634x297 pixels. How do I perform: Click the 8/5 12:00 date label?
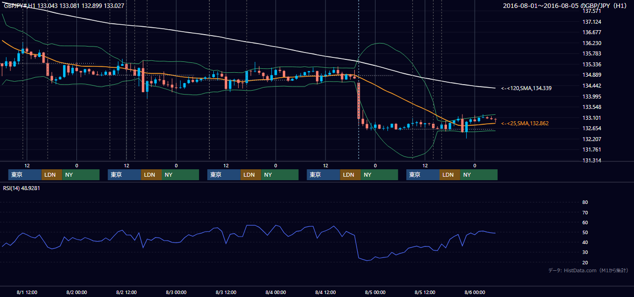click(425, 293)
